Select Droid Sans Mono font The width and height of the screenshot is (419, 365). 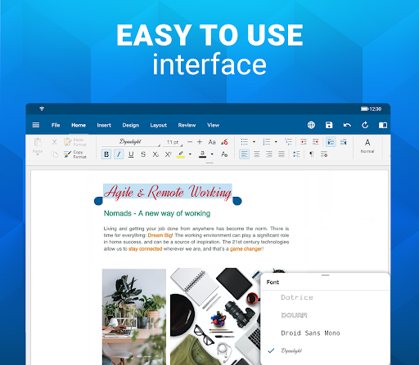point(310,333)
